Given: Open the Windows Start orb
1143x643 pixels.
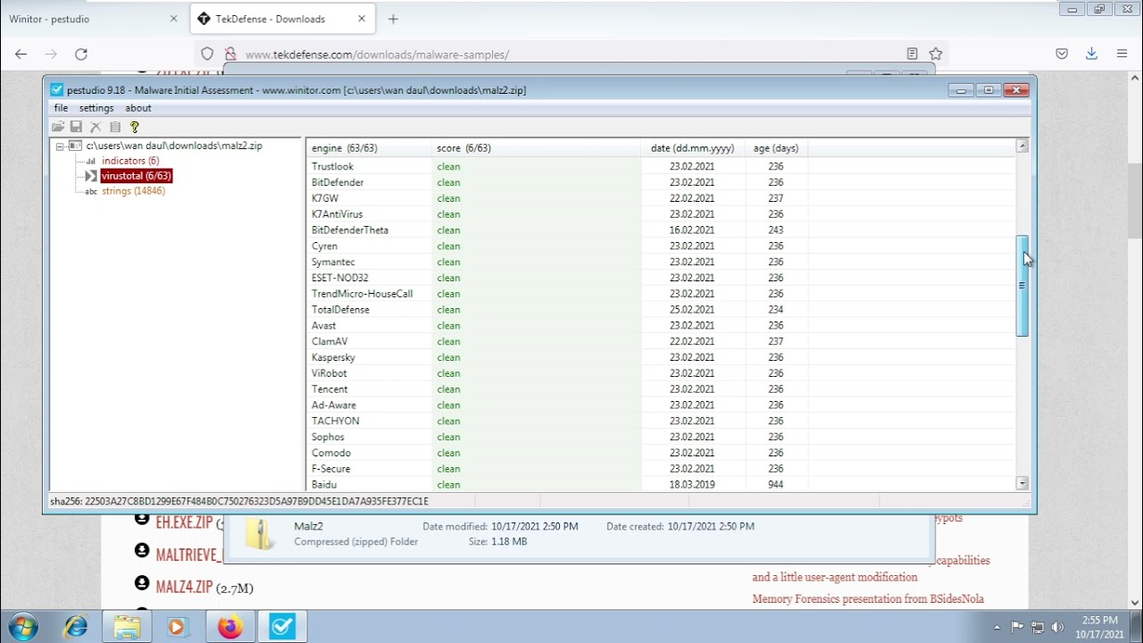Looking at the screenshot, I should [24, 626].
